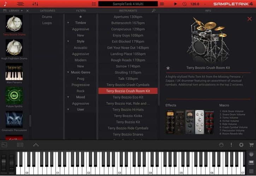
Task: Collapse the Timbre filter group
Action: [x=68, y=23]
